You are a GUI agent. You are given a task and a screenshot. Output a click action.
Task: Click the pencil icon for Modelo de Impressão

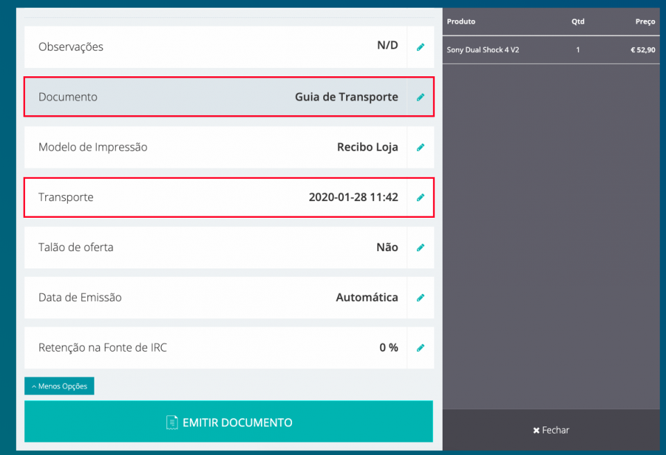tap(420, 147)
